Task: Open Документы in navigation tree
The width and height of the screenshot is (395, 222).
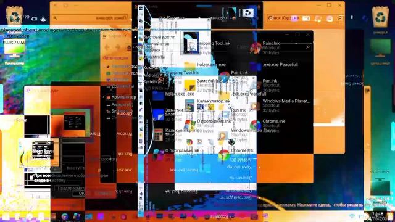Action: coord(154,57)
